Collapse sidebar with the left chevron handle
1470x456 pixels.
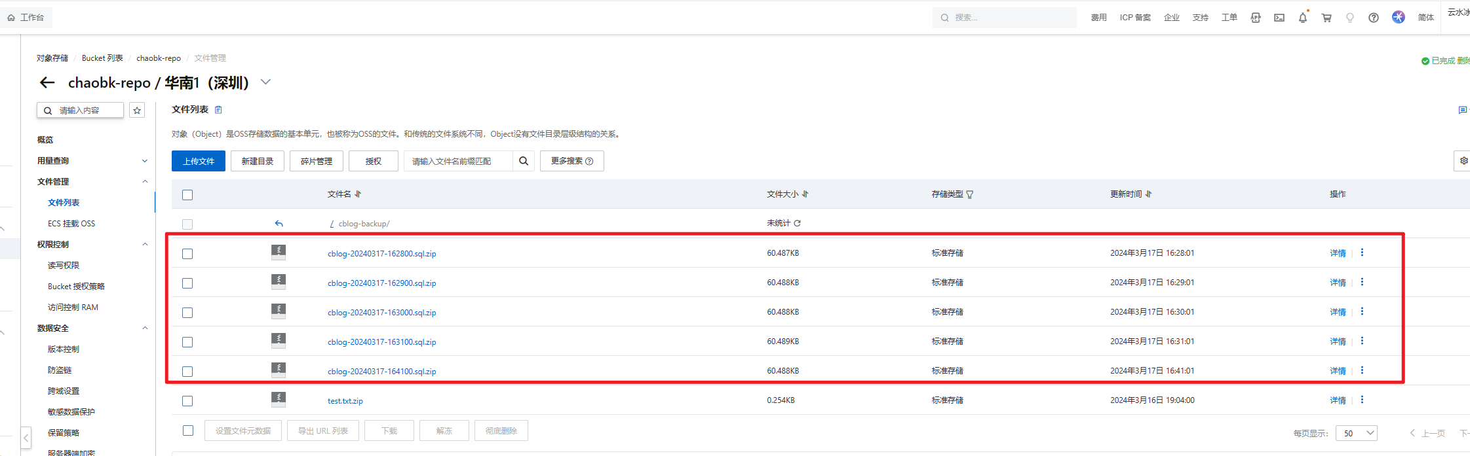[x=26, y=437]
